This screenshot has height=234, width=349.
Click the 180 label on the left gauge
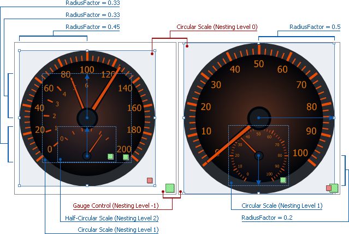coord(134,130)
